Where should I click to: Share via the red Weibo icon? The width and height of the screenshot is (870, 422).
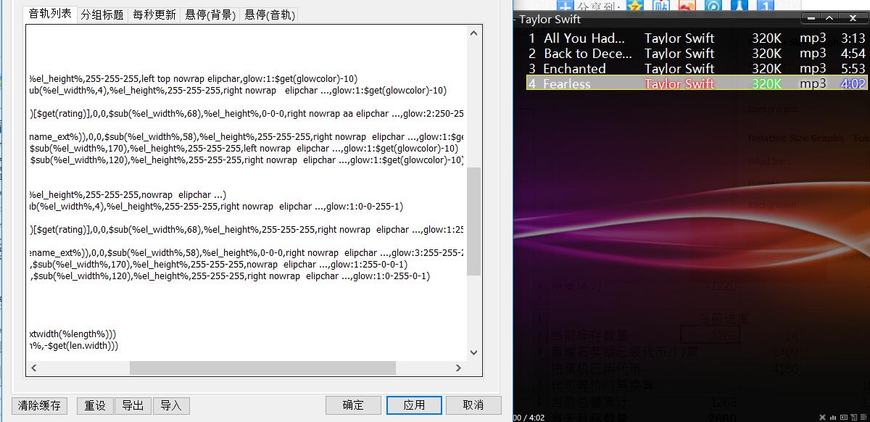point(687,6)
